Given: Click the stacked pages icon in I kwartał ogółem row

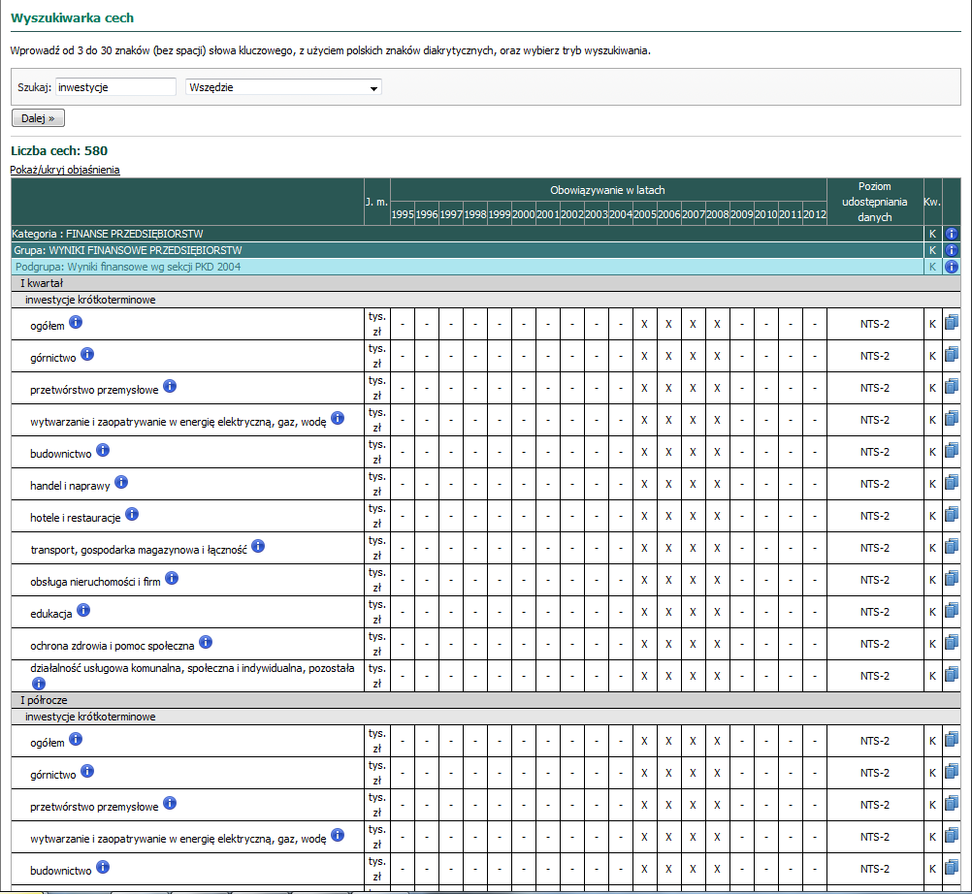Looking at the screenshot, I should tap(952, 323).
